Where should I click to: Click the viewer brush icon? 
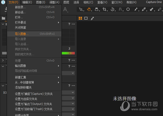[x=92, y=18]
